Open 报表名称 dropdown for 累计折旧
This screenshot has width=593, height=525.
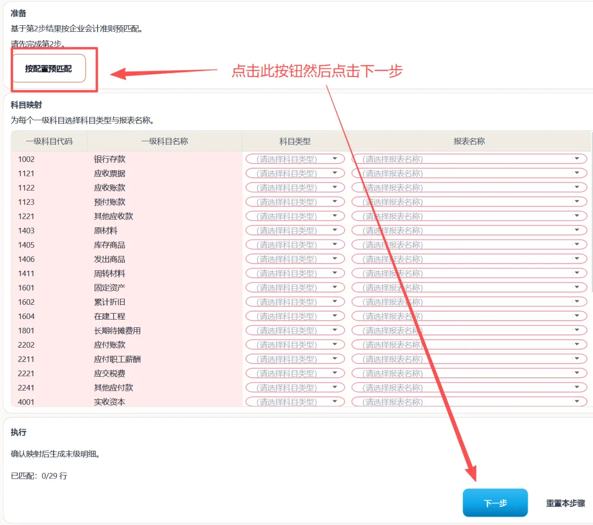click(469, 302)
